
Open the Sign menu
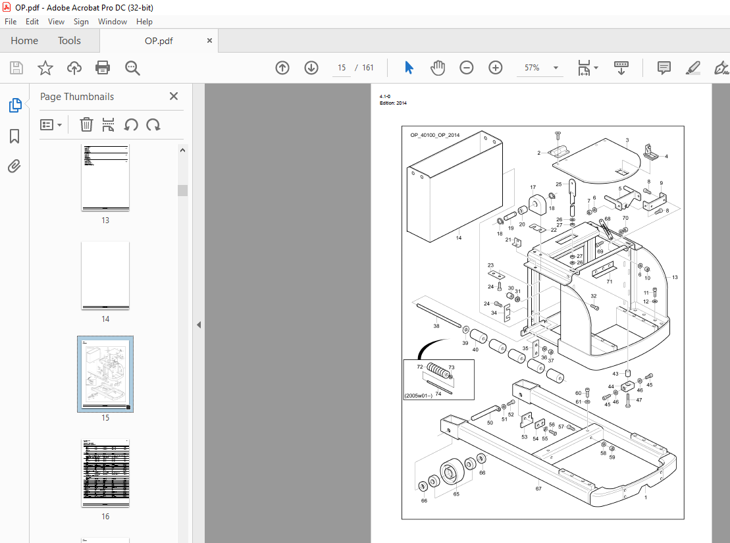[81, 22]
